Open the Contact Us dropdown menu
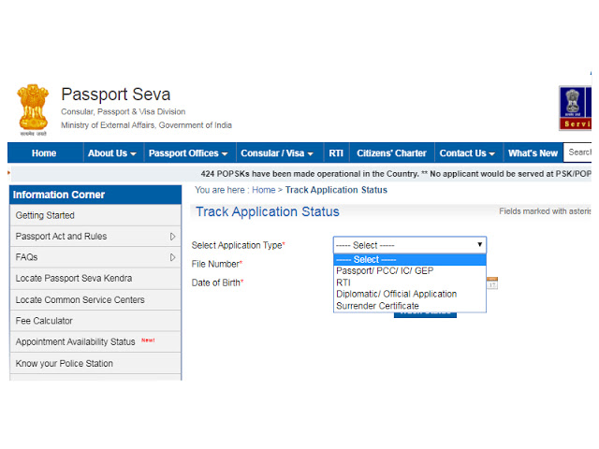599x449 pixels. click(467, 153)
